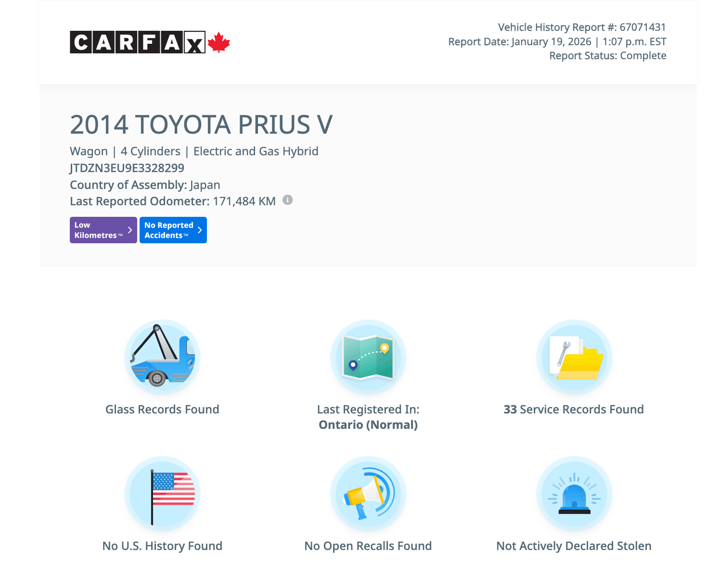Click the CARFAX logo

[x=138, y=42]
